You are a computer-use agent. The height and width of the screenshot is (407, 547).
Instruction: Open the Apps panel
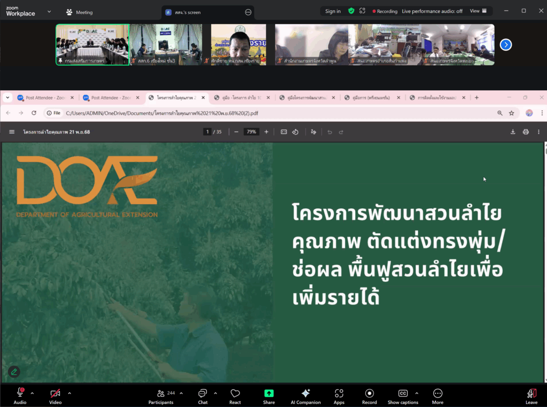click(339, 396)
